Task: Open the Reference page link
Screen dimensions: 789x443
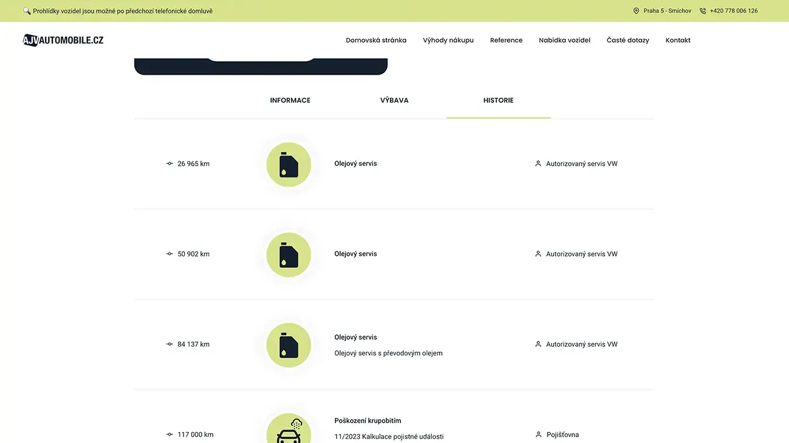Action: coord(506,40)
